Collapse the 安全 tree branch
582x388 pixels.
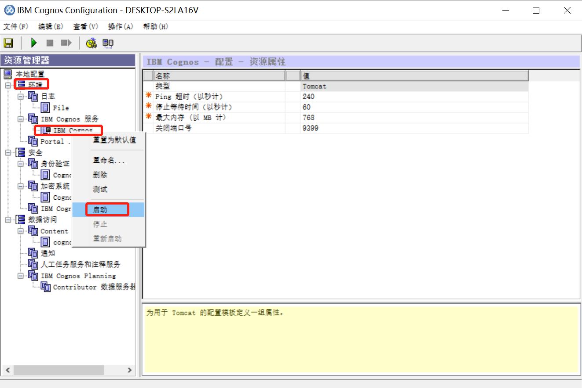pyautogui.click(x=7, y=152)
